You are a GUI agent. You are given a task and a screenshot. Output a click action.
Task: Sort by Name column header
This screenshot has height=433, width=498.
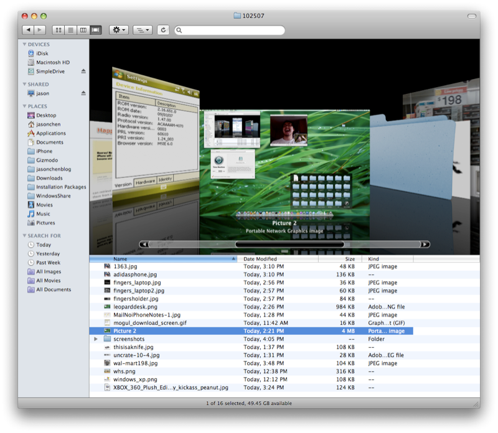coord(163,259)
